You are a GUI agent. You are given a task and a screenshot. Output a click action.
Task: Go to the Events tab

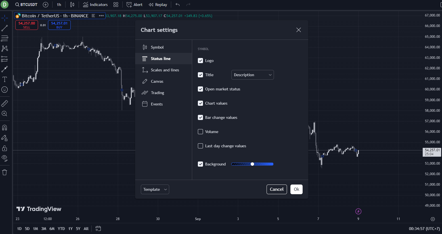pos(164,104)
